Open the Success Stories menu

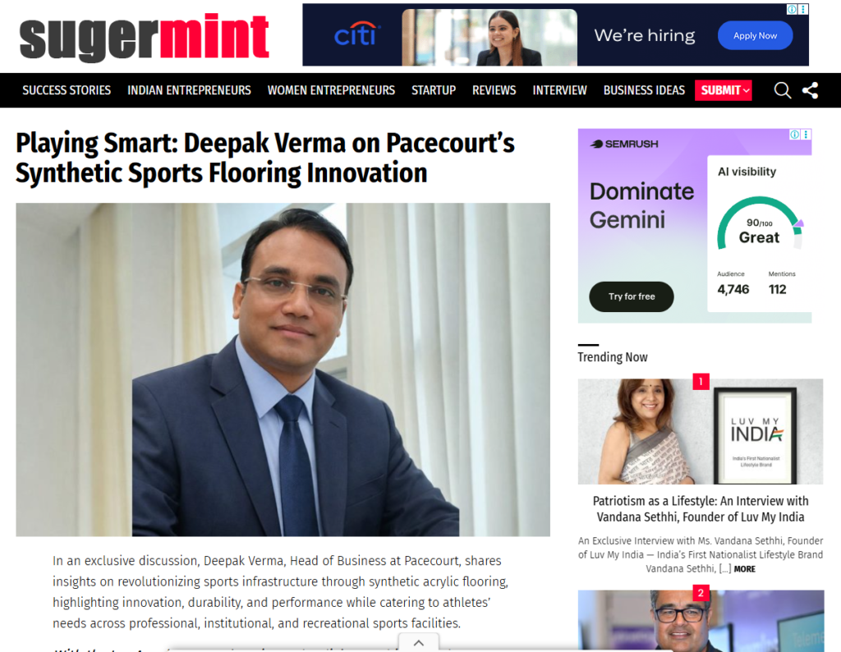point(67,90)
